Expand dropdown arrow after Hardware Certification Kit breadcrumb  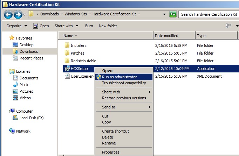pos(139,14)
